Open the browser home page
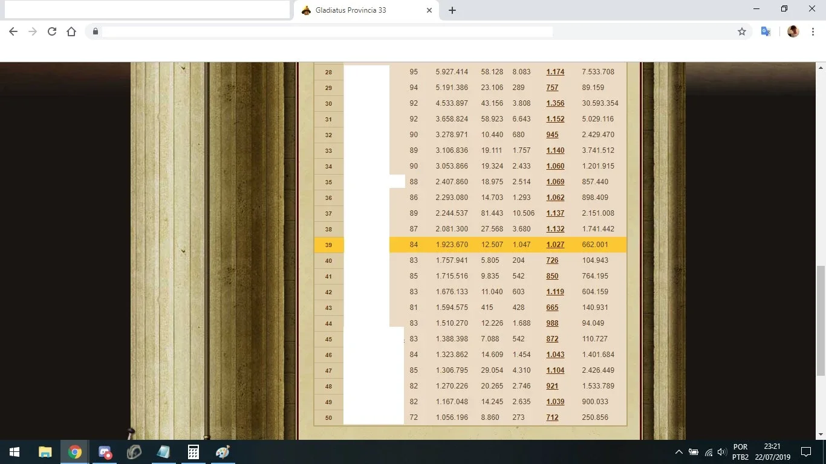 coord(71,31)
